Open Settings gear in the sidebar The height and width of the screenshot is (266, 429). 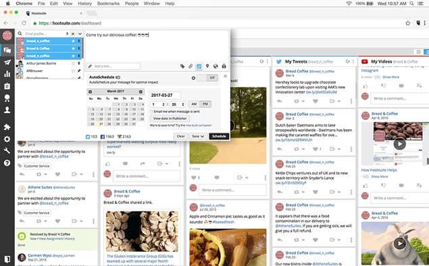(7, 139)
